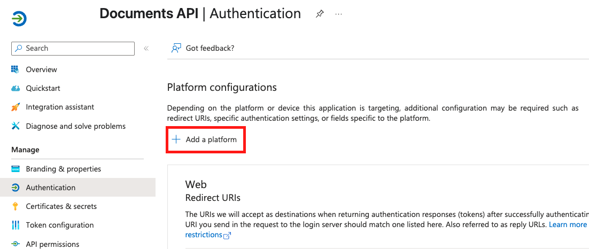Open Integration assistant page

[60, 107]
